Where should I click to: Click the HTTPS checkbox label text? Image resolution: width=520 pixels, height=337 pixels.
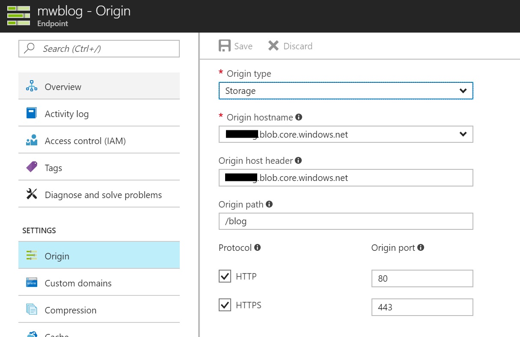click(x=249, y=305)
